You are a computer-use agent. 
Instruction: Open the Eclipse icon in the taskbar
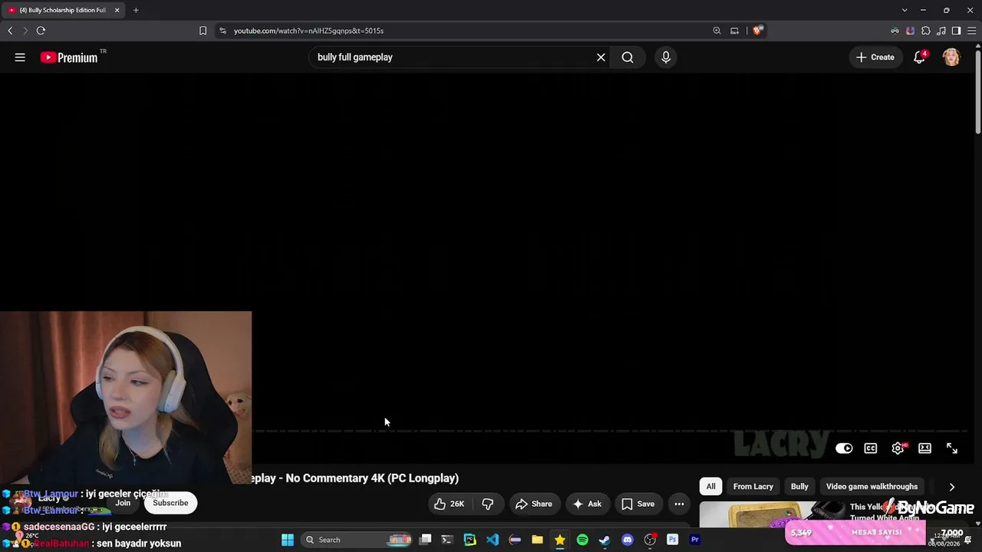515,540
